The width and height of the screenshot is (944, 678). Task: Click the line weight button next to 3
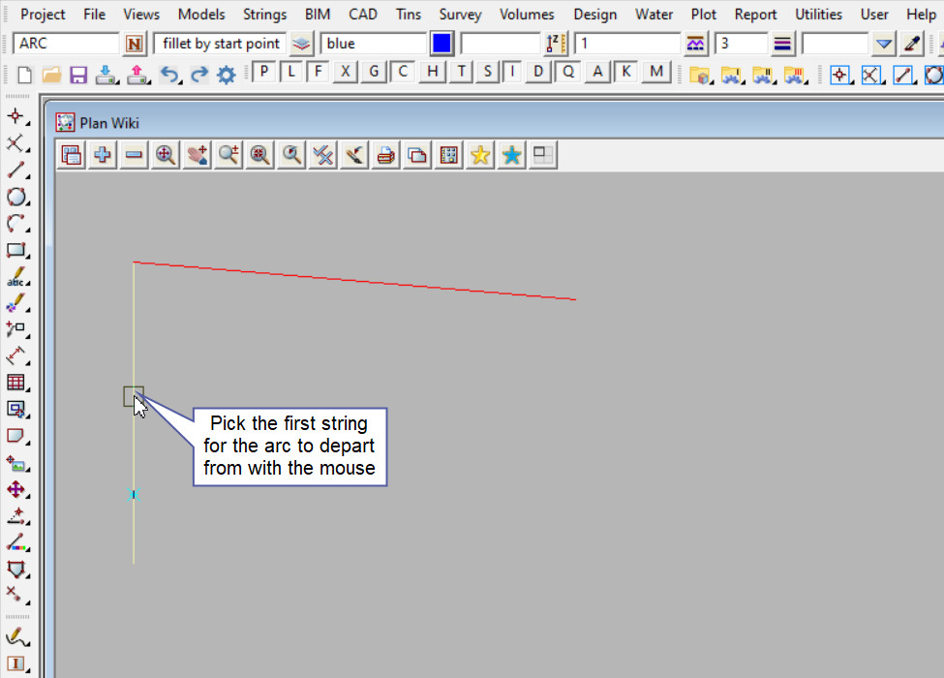tap(782, 44)
